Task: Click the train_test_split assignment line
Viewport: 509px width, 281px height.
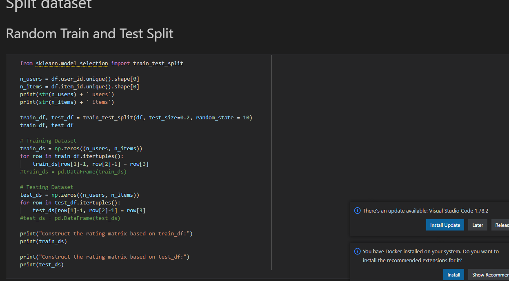Action: (136, 117)
